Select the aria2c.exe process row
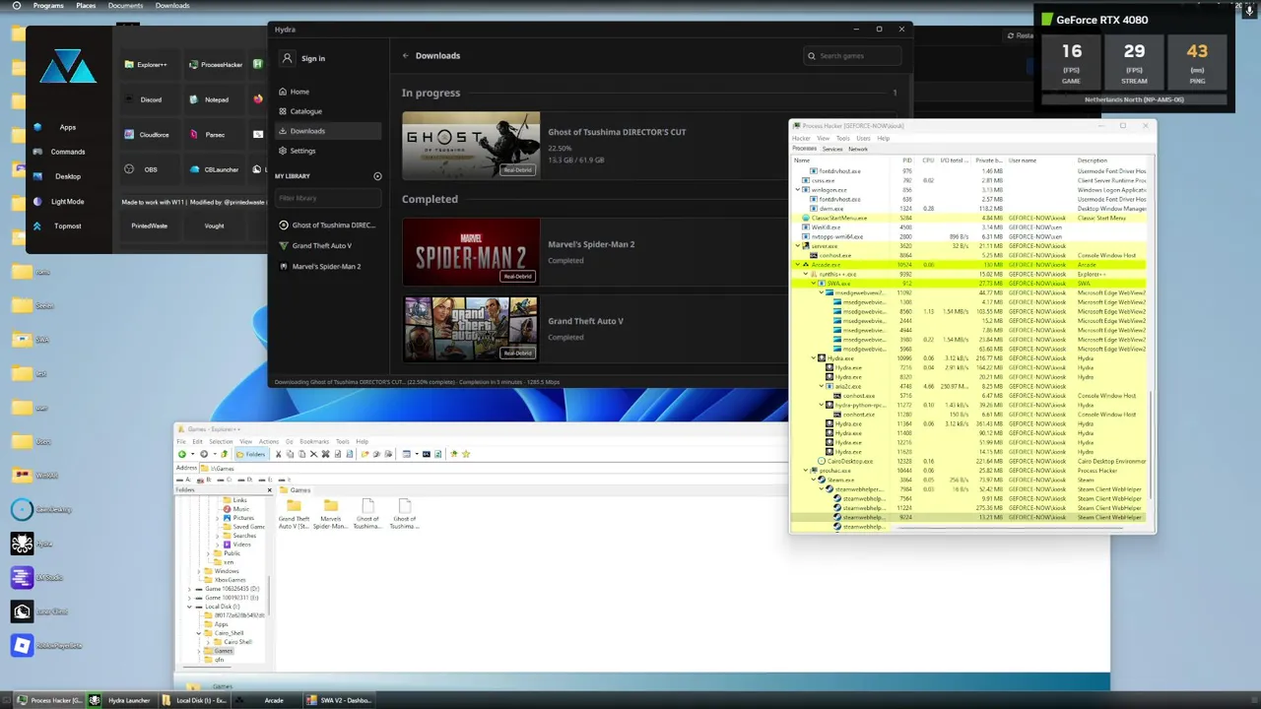The height and width of the screenshot is (709, 1261). pyautogui.click(x=970, y=386)
